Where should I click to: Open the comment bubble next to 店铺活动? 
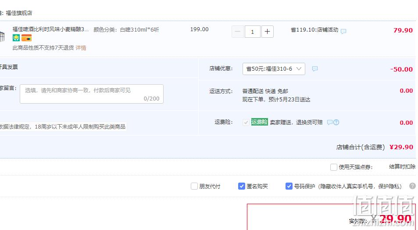coord(343,31)
